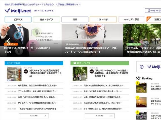Open ranking article ネット依存 from 2017.12.06

[156, 88]
